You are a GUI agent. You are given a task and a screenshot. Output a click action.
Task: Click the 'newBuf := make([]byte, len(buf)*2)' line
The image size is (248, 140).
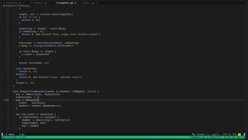tap(46, 120)
